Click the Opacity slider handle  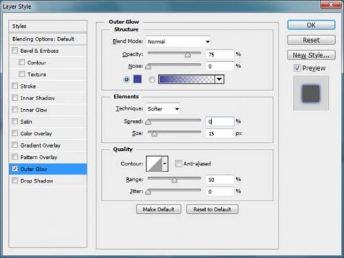[x=187, y=55]
